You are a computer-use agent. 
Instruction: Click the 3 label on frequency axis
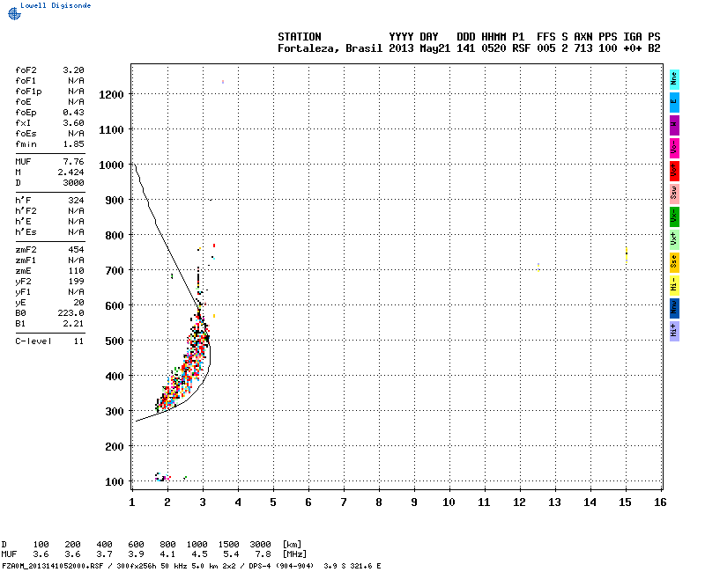click(203, 502)
